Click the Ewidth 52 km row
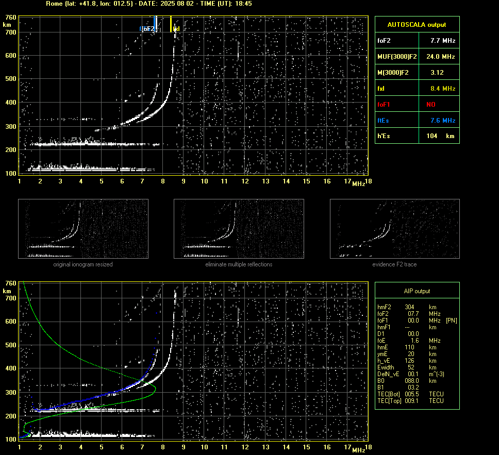499x455 pixels. (407, 367)
